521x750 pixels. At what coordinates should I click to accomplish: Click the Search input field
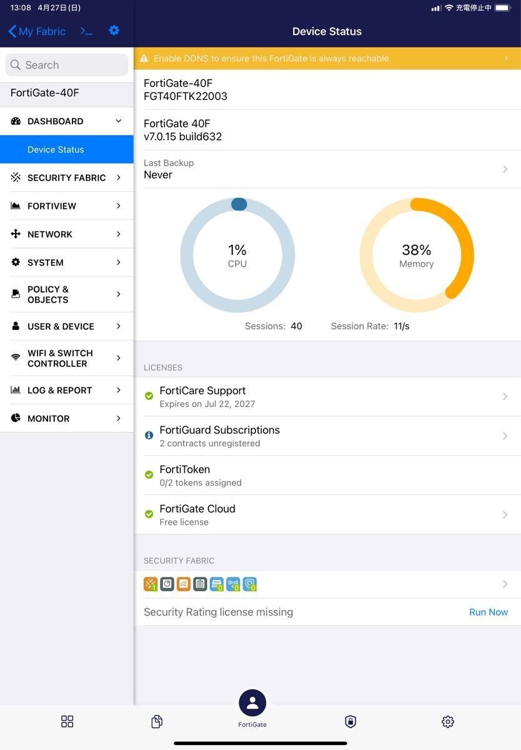pos(67,65)
